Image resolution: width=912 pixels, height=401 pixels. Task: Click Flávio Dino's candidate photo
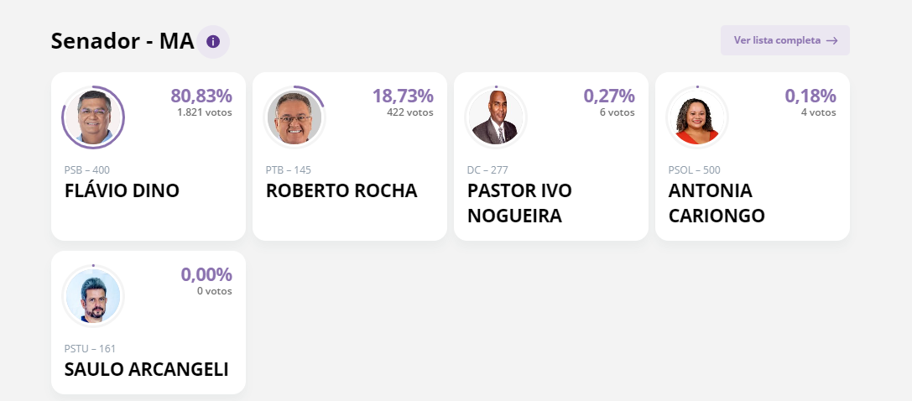pyautogui.click(x=93, y=117)
